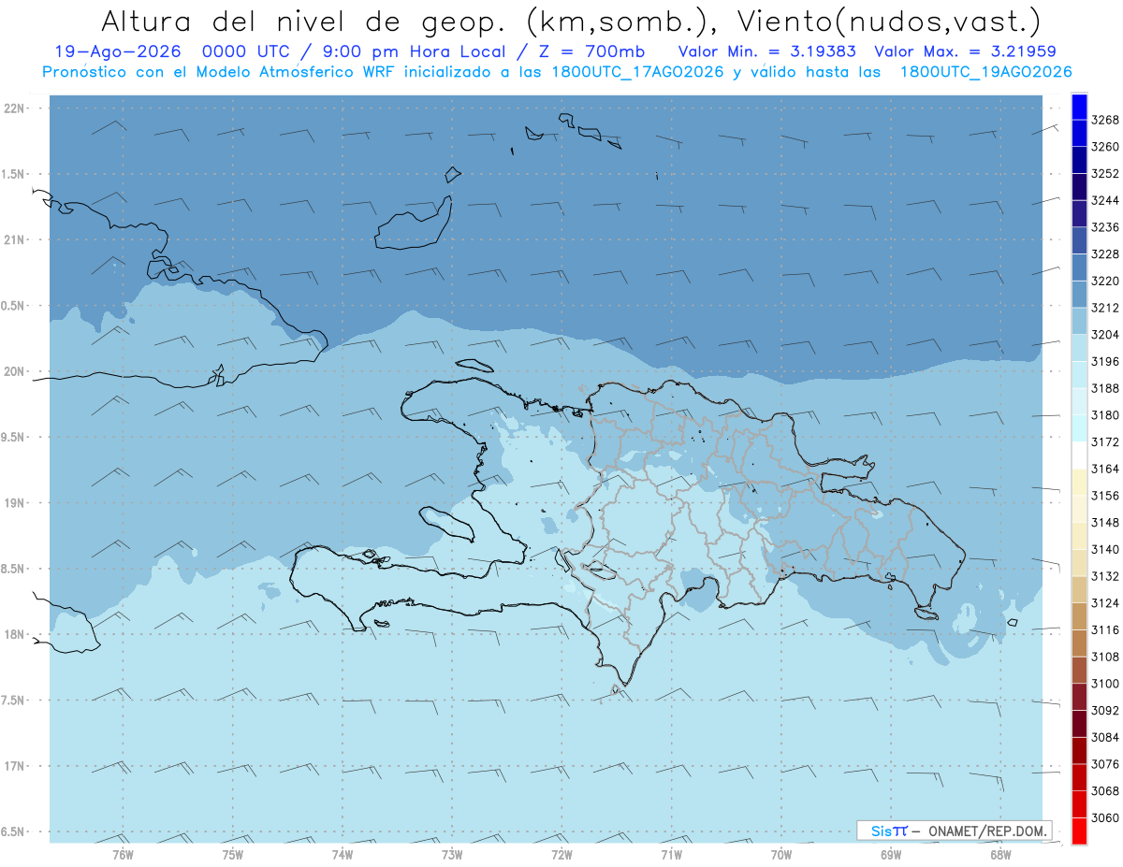This screenshot has width=1123, height=867.
Task: Click the bright blue swatch topping the legend
Action: pos(1079,107)
